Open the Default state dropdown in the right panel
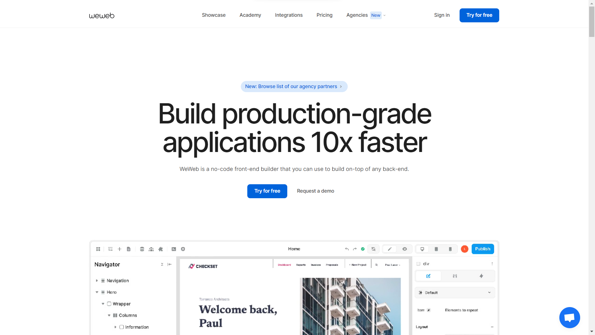The width and height of the screenshot is (595, 335). [x=455, y=293]
